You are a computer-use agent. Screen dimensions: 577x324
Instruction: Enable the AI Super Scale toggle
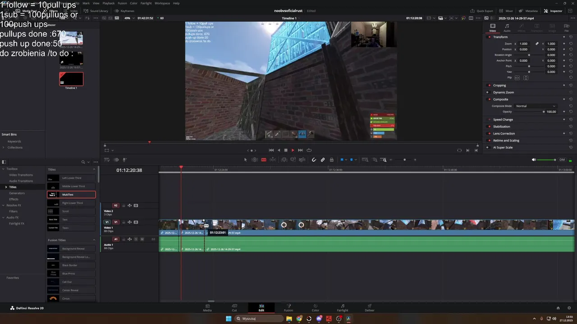[x=488, y=148]
